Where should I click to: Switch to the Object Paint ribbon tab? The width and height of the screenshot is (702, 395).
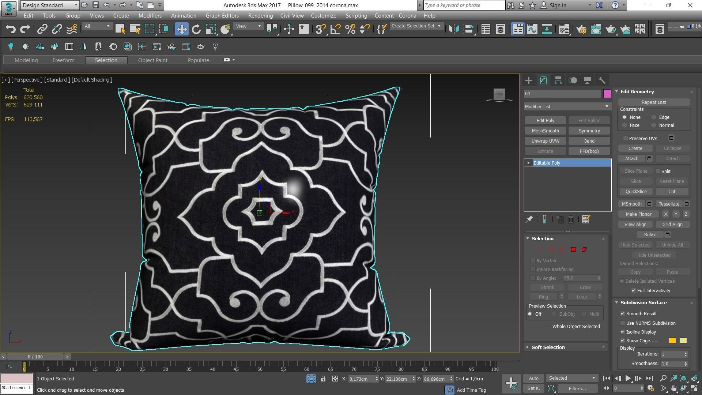point(152,60)
